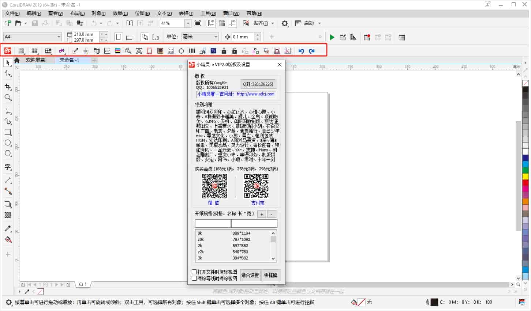Click the CMYK color bar icon

[x=118, y=51]
